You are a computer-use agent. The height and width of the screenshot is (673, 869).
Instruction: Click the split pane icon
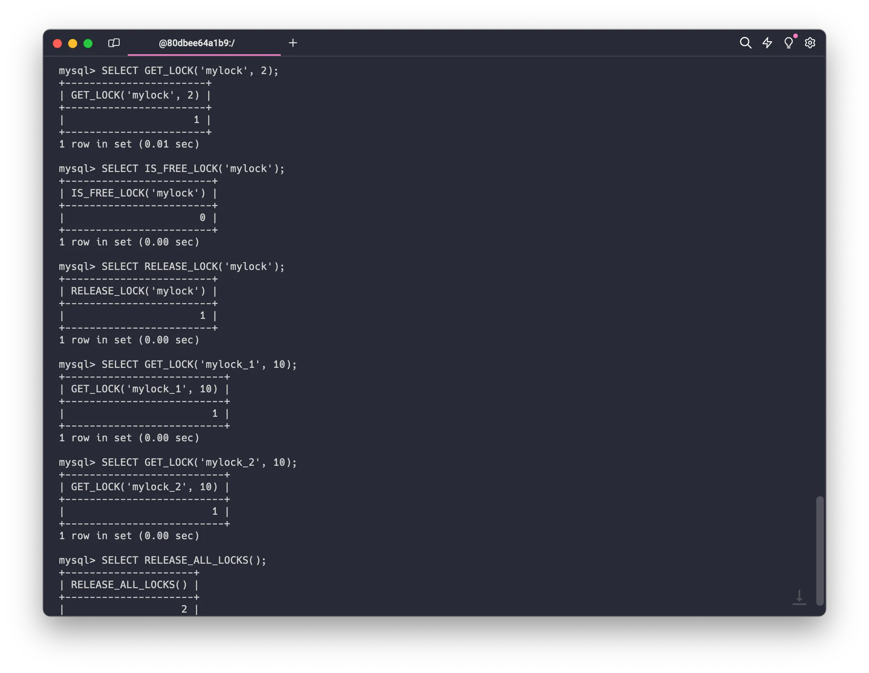point(114,43)
